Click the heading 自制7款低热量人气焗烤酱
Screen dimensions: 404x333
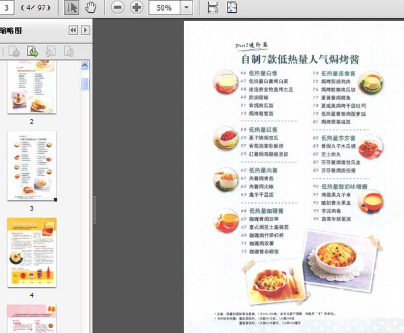coord(300,59)
